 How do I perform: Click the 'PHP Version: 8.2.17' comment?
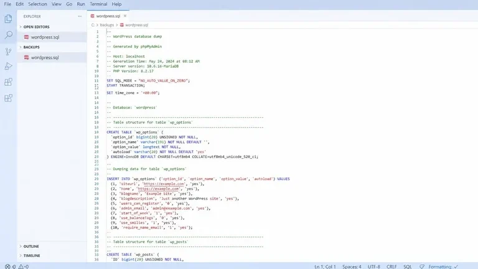[130, 71]
